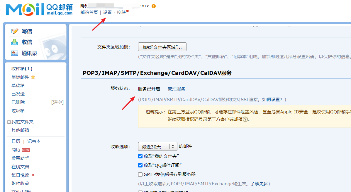Click the QQ Mail logo
This screenshot has height=192, width=351.
[x=39, y=9]
